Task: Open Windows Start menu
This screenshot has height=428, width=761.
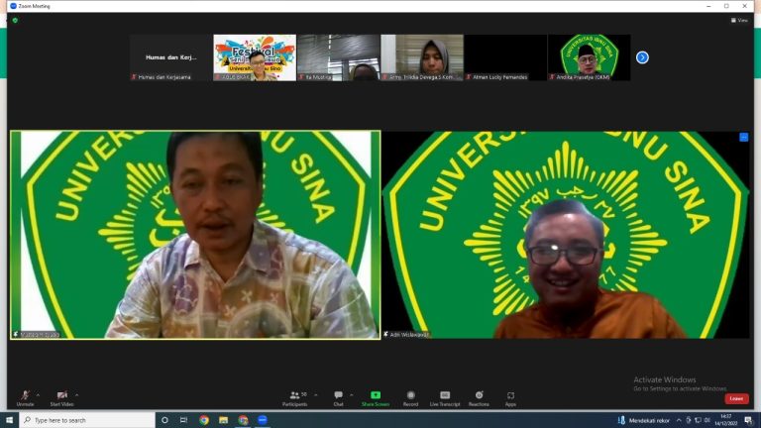Action: pos(9,420)
